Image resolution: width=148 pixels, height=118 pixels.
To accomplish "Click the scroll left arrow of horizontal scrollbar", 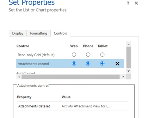I will tap(19, 77).
